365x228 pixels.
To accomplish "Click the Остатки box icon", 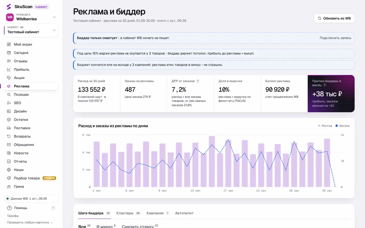I will pos(9,119).
